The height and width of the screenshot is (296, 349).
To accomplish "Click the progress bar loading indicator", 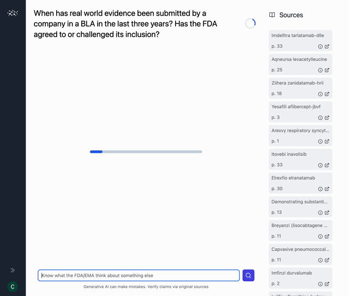I will tap(146, 151).
